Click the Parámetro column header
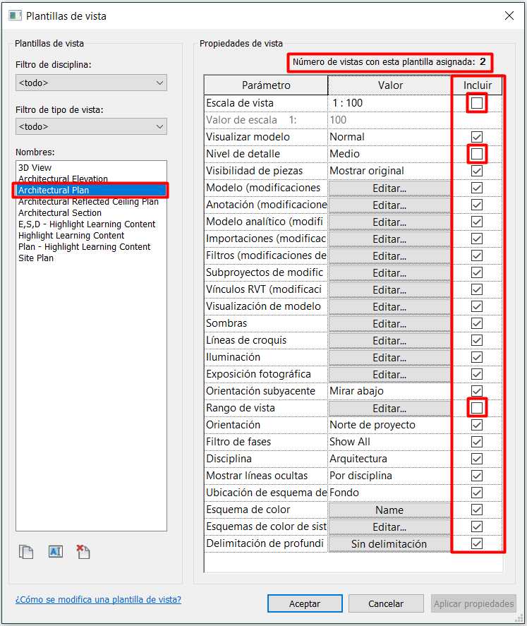527x626 pixels. (266, 85)
